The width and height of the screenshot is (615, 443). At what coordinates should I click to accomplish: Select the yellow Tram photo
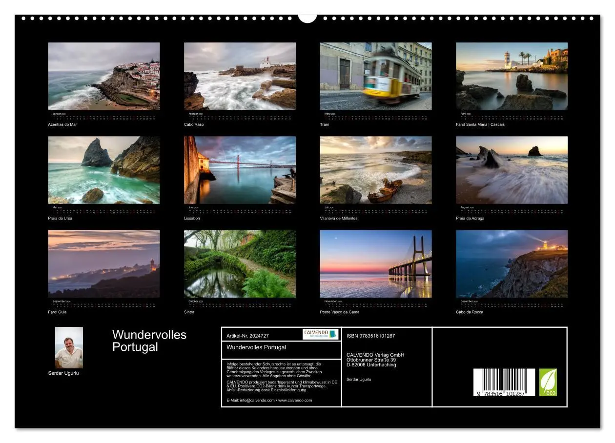pyautogui.click(x=376, y=76)
